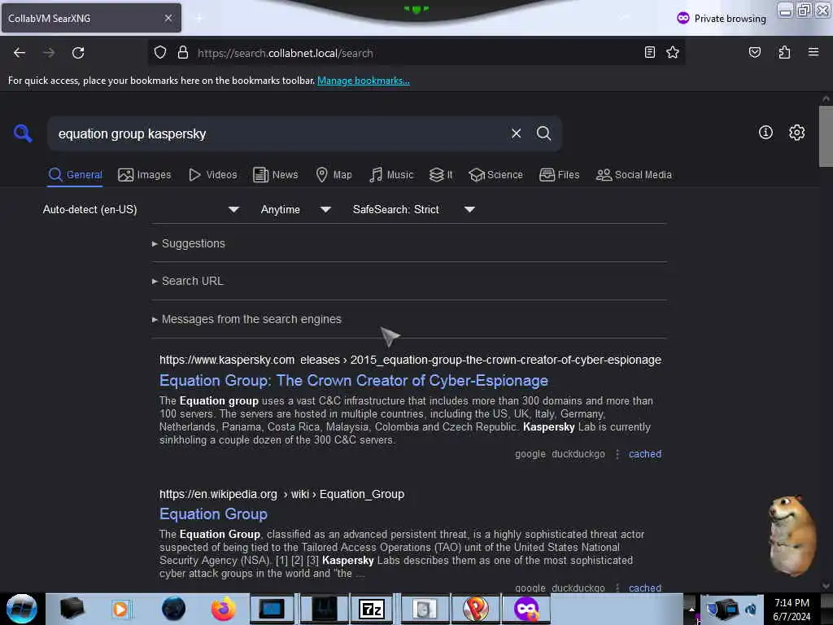
Task: Open private browsing taskbar icon
Action: [526, 609]
